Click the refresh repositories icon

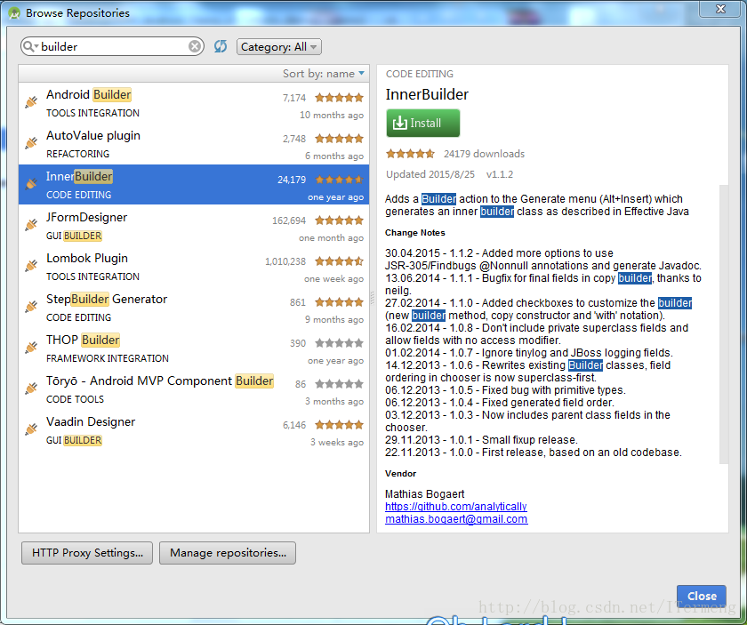[221, 46]
